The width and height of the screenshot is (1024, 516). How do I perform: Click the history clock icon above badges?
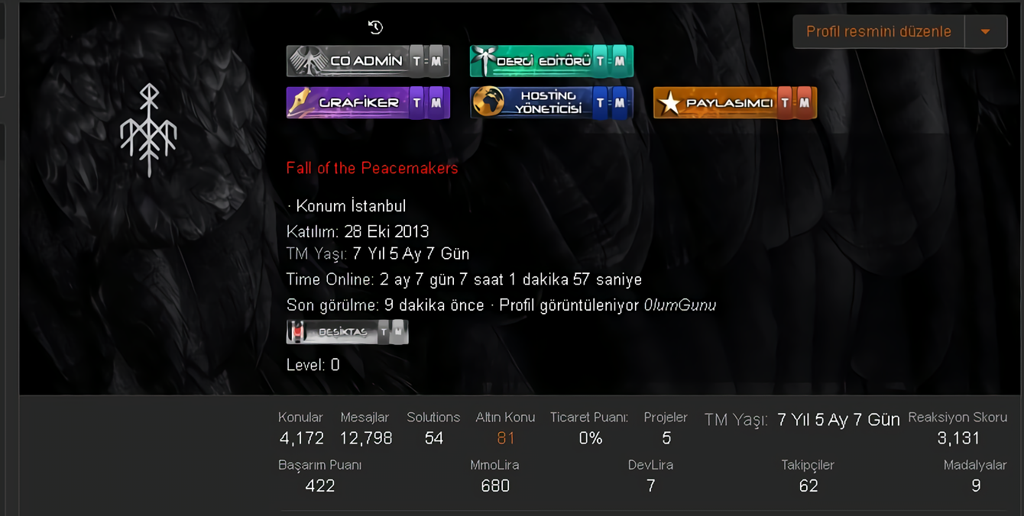[375, 27]
